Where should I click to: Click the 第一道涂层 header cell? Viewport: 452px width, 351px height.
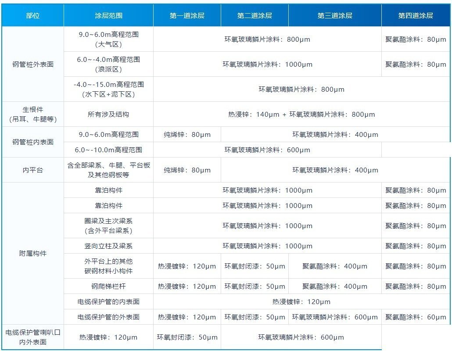[x=187, y=15]
